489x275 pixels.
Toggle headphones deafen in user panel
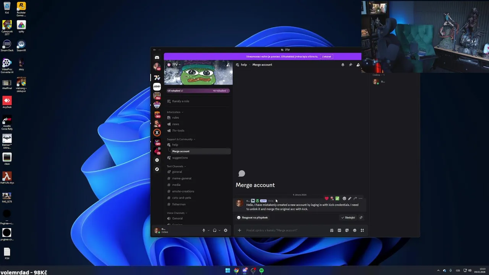coord(215,230)
